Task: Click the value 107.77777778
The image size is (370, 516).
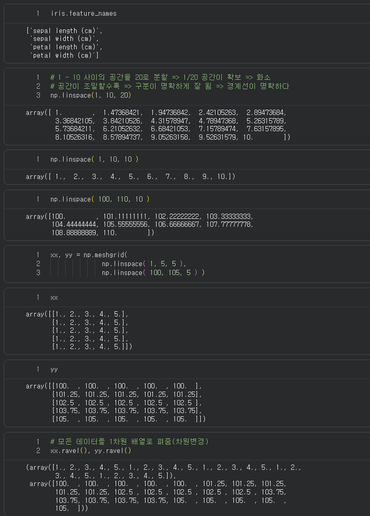Action: coord(229,225)
